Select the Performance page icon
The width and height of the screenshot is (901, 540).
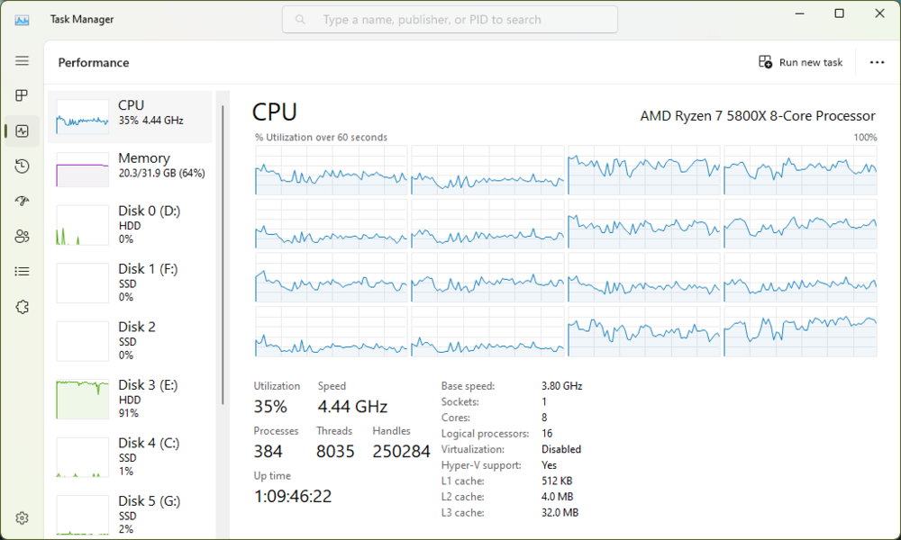pyautogui.click(x=22, y=130)
